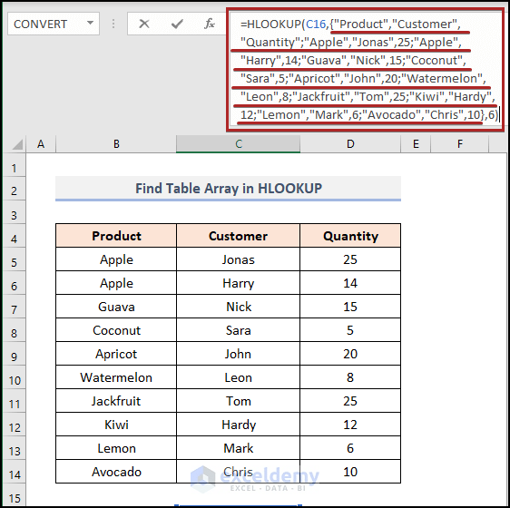Viewport: 510px width, 508px height.
Task: Select row 4 header
Action: tap(15, 236)
